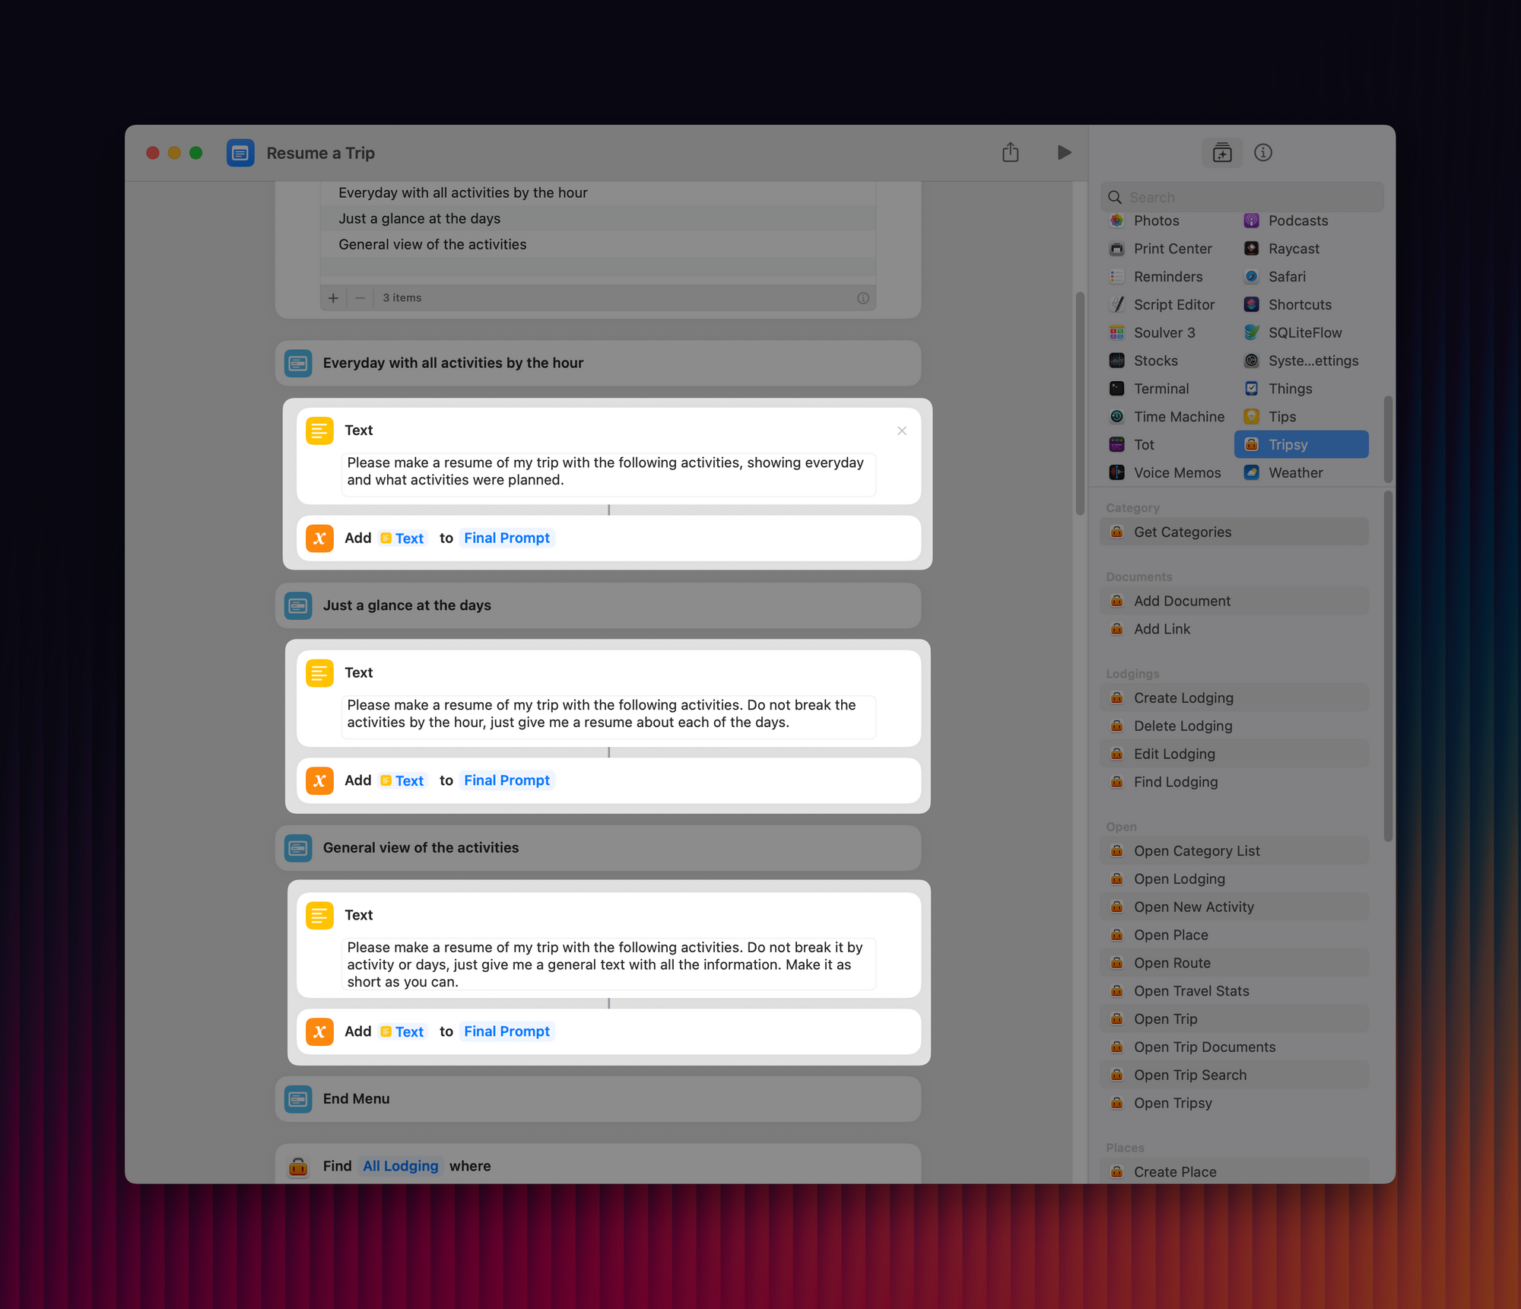Select Photos app in the list
The height and width of the screenshot is (1309, 1521).
tap(1156, 221)
